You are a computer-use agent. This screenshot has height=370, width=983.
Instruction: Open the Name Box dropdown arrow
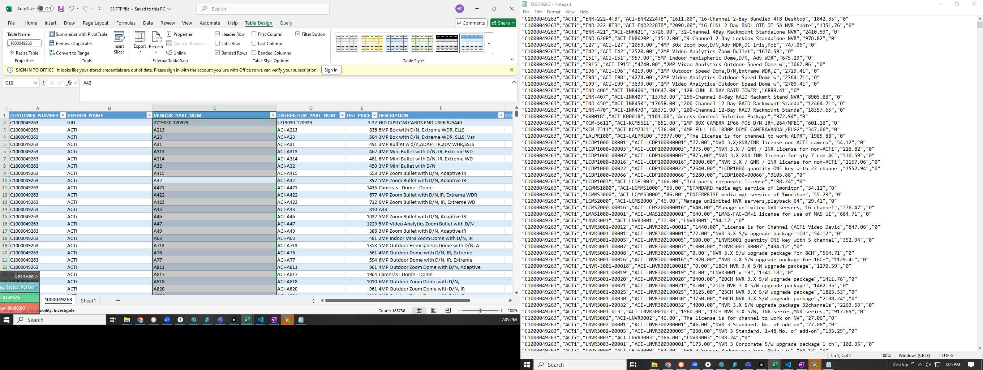[x=35, y=83]
